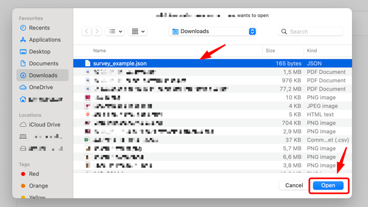Viewport: 368px width, 207px height.
Task: Select the 1,5 MB PDF Document row
Action: tap(213, 72)
